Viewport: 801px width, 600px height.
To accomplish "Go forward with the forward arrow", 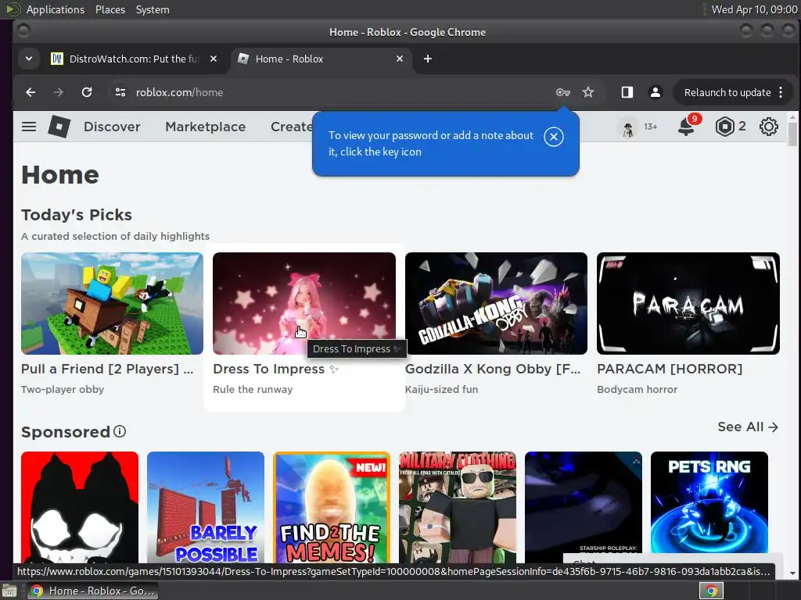I will [x=58, y=92].
